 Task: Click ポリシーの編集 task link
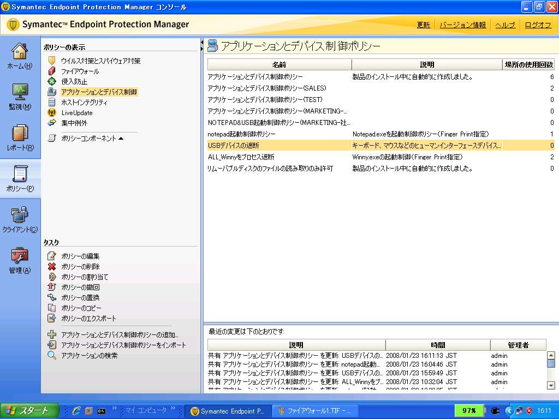pos(80,256)
